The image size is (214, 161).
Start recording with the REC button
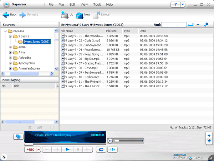[x=30, y=150]
